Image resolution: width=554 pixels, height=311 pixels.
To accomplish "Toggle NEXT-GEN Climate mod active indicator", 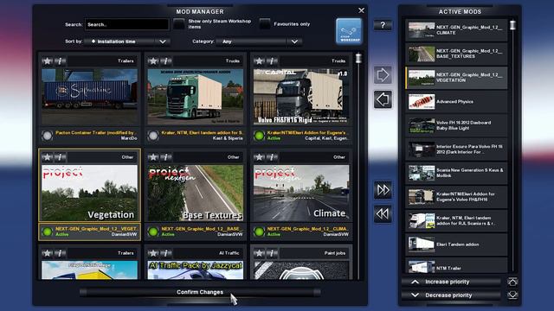I will click(x=259, y=232).
